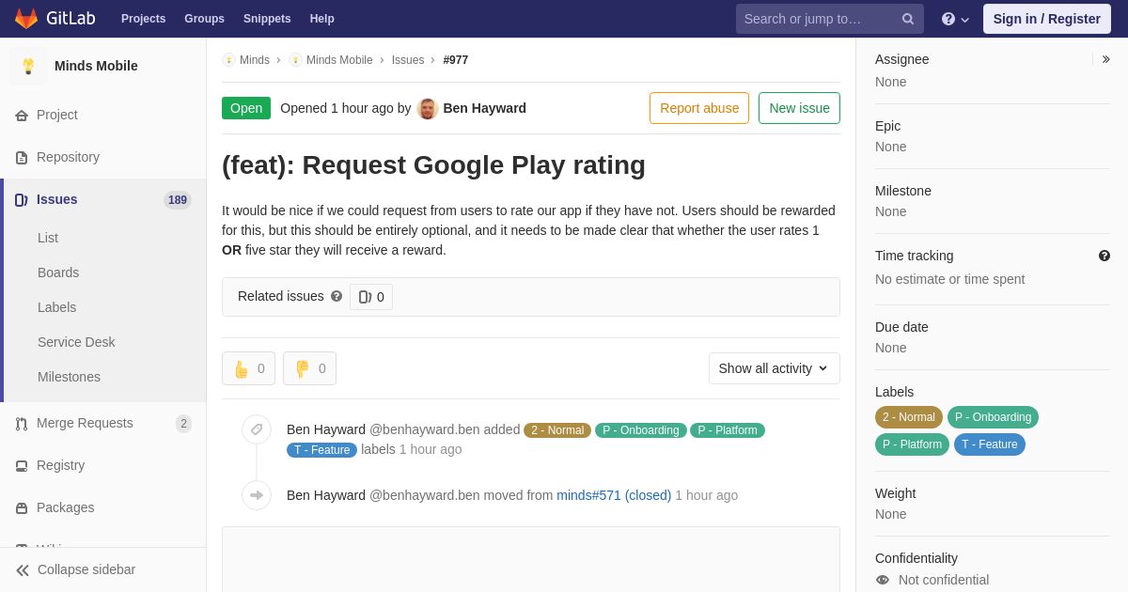This screenshot has height=592, width=1128.
Task: Open the Snippets page
Action: tap(267, 19)
